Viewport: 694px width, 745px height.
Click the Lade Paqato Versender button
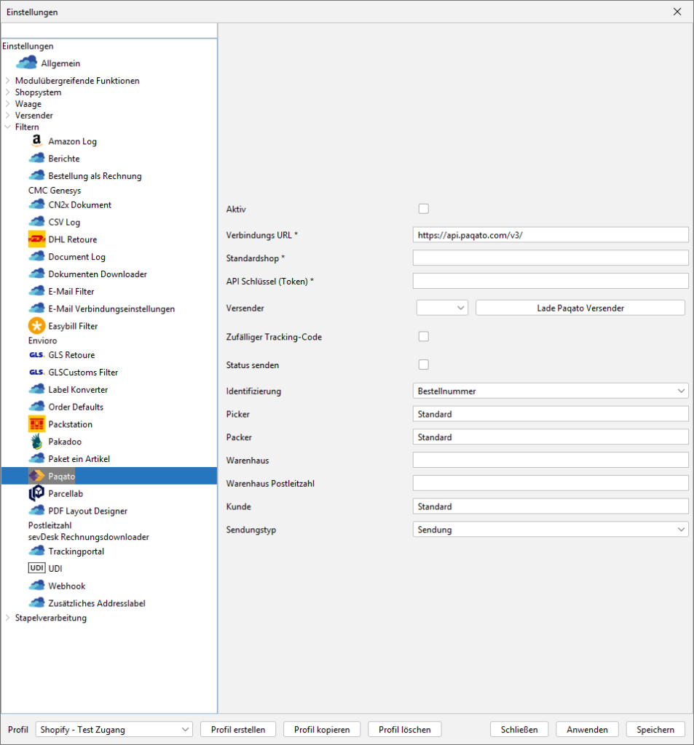[580, 308]
